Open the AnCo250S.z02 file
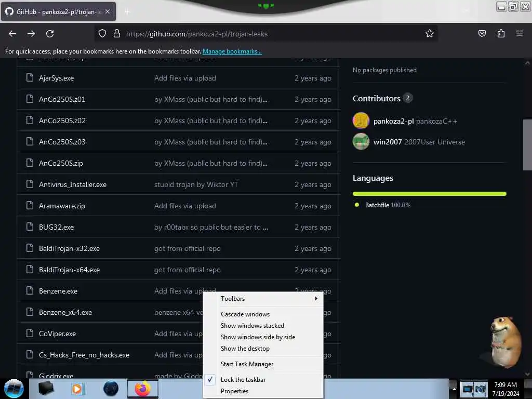 [x=62, y=121]
